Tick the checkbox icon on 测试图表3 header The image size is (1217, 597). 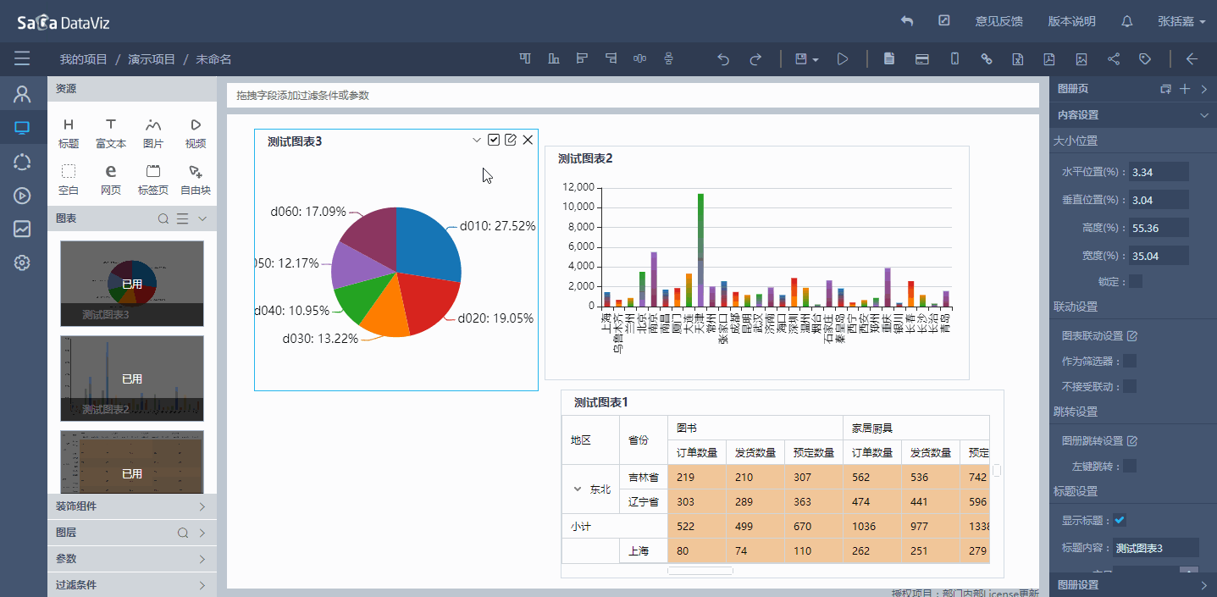[x=494, y=140]
